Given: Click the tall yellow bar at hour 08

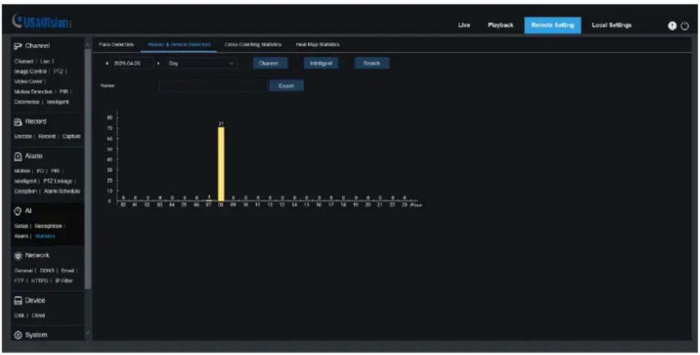Looking at the screenshot, I should (221, 164).
